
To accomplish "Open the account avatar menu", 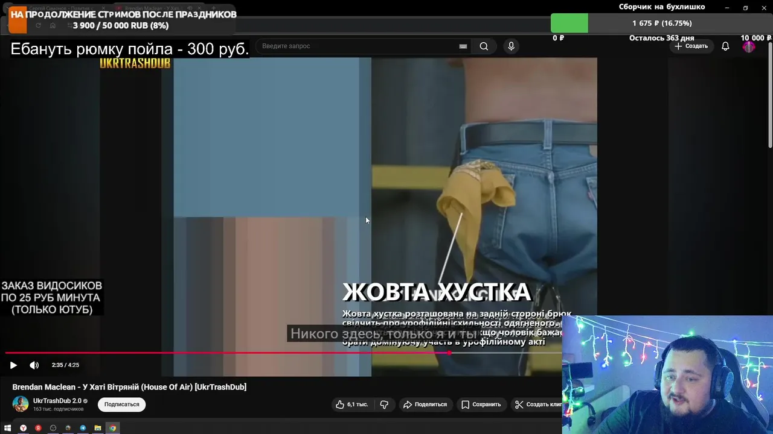I will point(749,46).
